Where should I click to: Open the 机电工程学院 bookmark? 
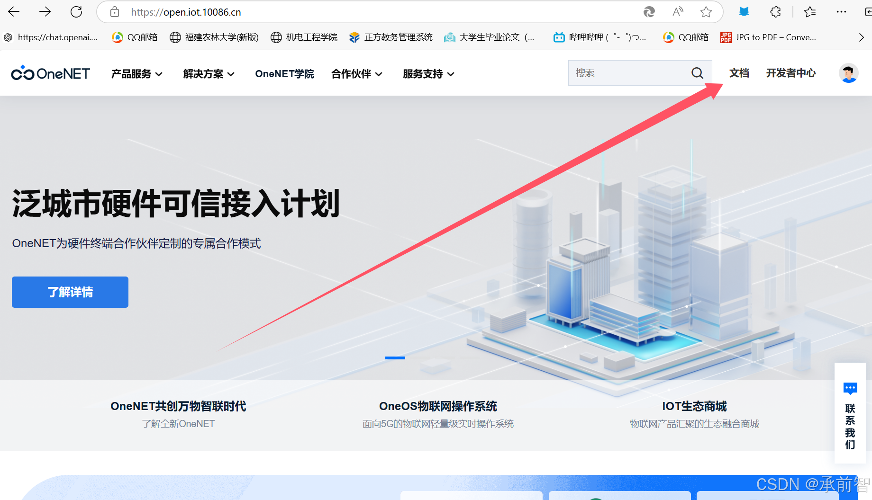[304, 37]
